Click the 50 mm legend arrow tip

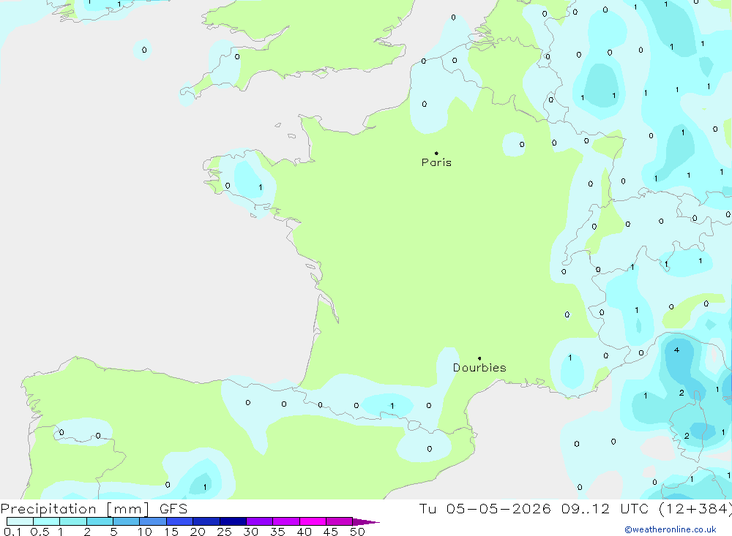[x=367, y=521]
